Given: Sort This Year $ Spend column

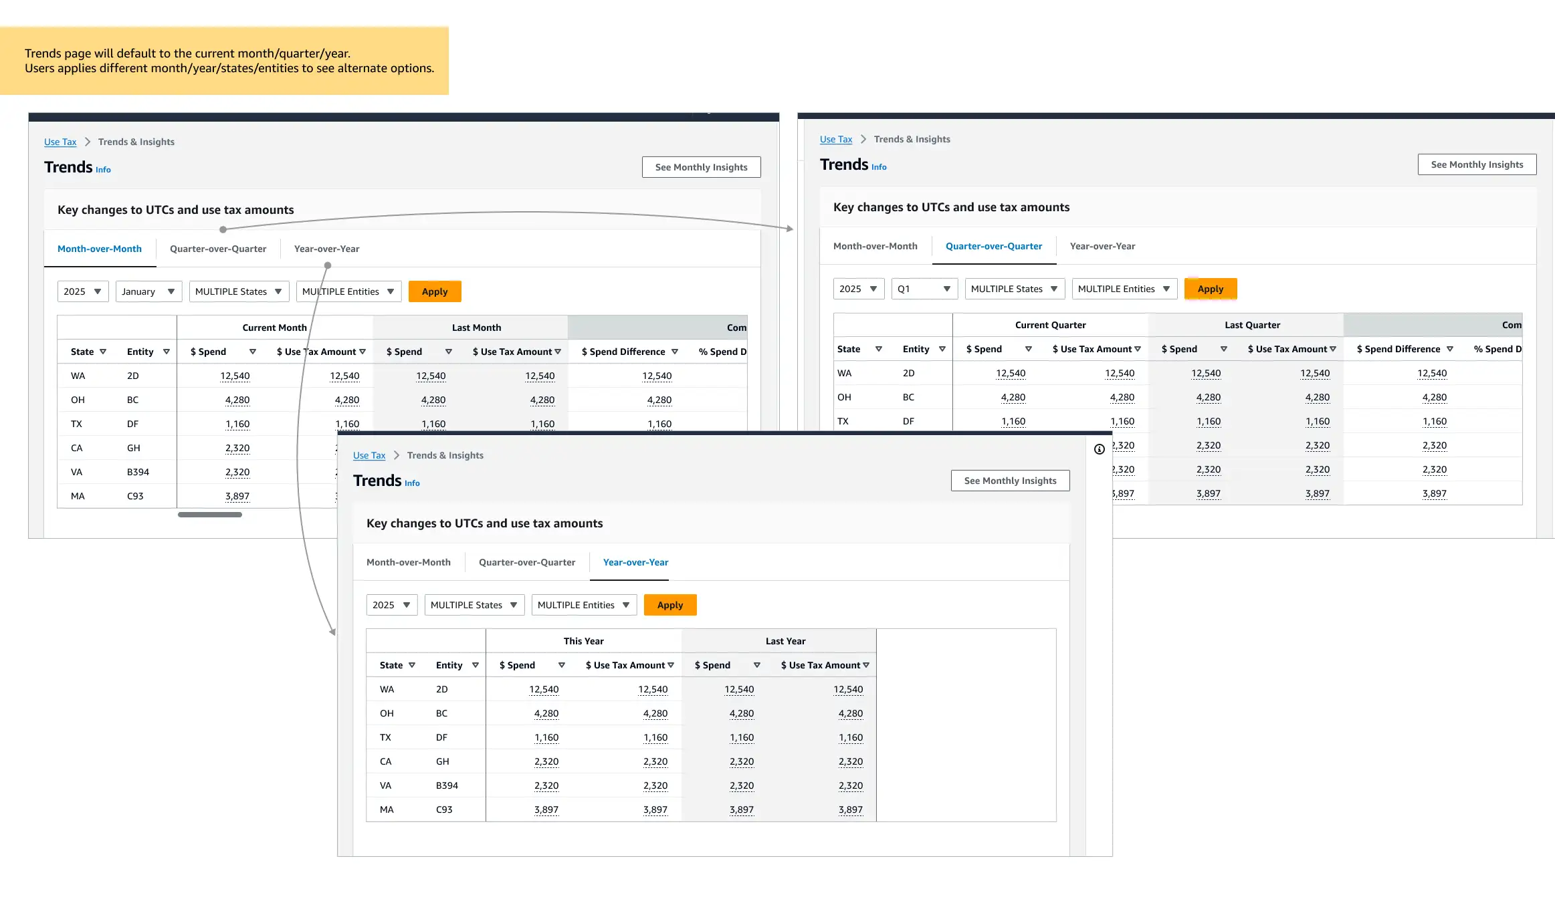Looking at the screenshot, I should point(562,665).
